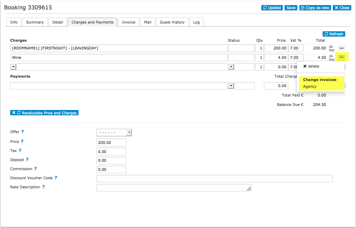Click the Rate Description text area
Viewport: 356px width, 228px height.
click(x=174, y=187)
